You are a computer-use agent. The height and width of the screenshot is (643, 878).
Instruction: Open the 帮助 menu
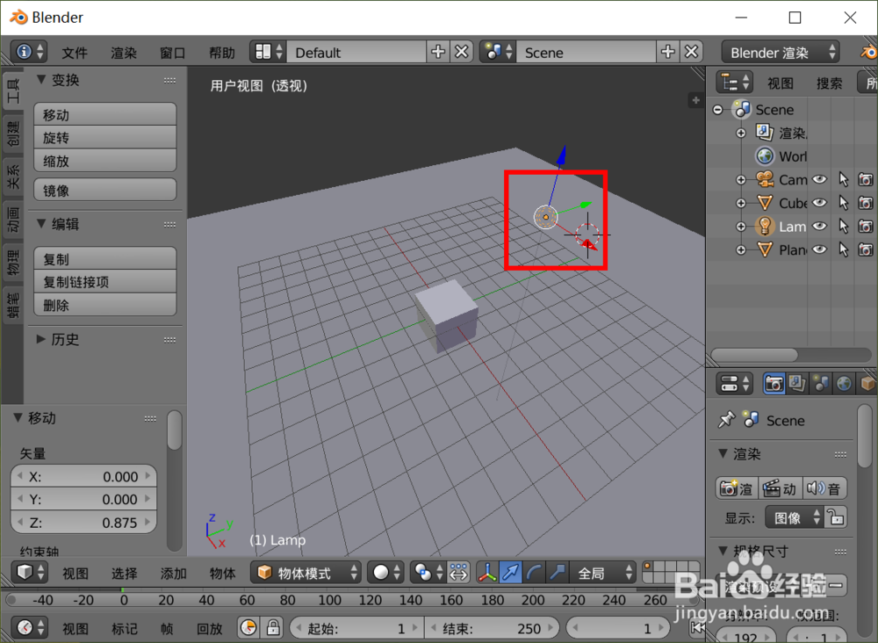click(x=222, y=53)
